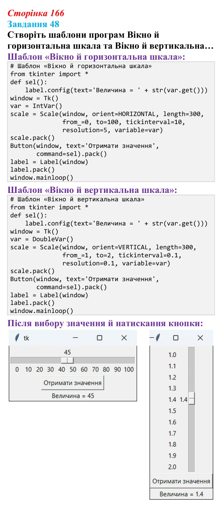Viewport: 222px width, 507px height.
Task: Click the code line 'var = IntVar()'
Action: 37,106
